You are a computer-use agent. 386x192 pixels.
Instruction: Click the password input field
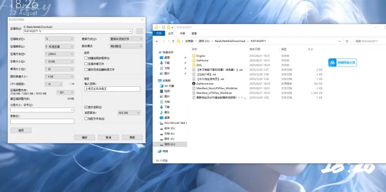[x=112, y=89]
